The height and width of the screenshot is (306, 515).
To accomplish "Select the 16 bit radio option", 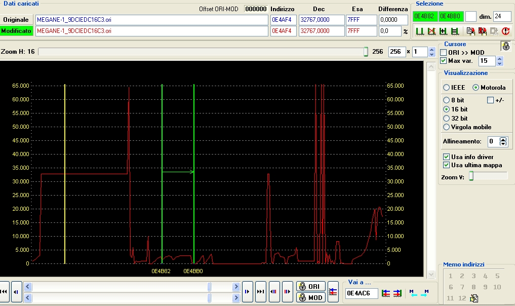I will (x=446, y=109).
